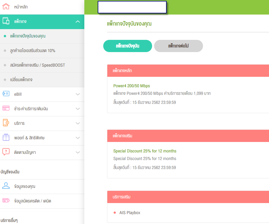
Task: Click the AIS Playbox service entry
Action: tap(130, 213)
